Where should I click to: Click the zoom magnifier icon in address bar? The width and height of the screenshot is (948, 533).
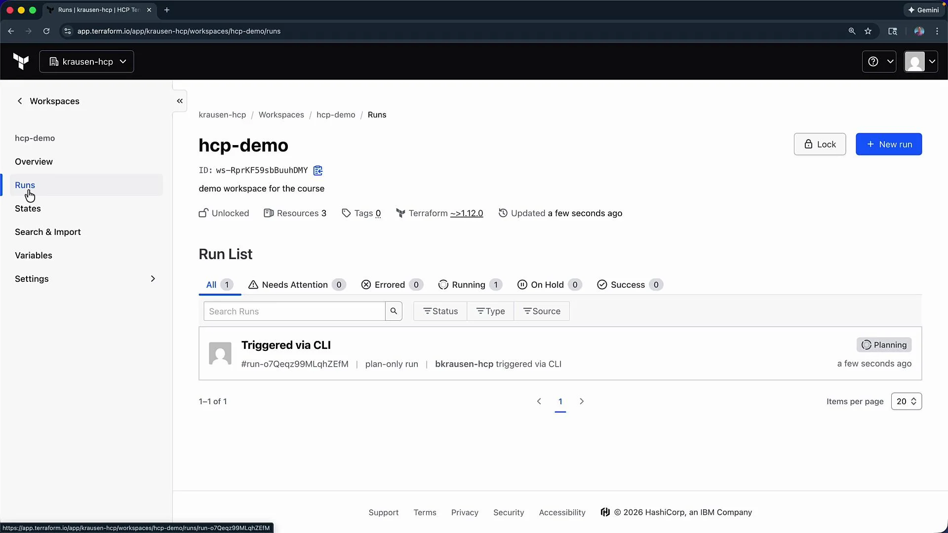(x=852, y=31)
